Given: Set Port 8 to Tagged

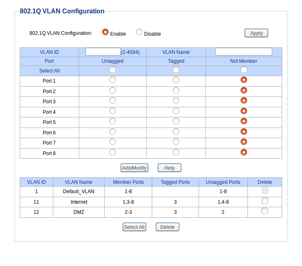Looking at the screenshot, I should tap(176, 152).
